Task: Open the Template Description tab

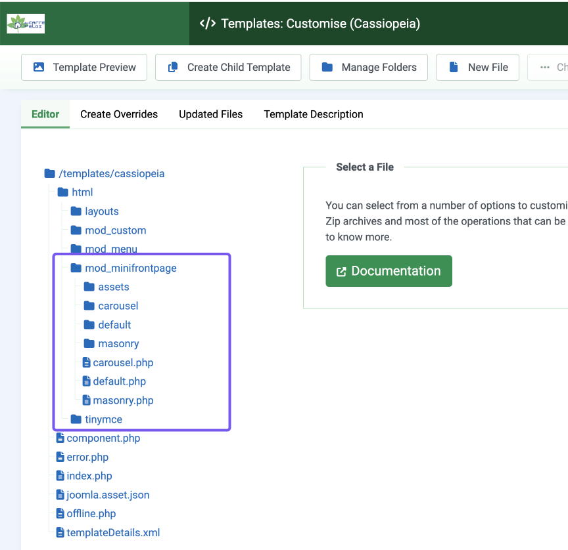Action: [313, 114]
